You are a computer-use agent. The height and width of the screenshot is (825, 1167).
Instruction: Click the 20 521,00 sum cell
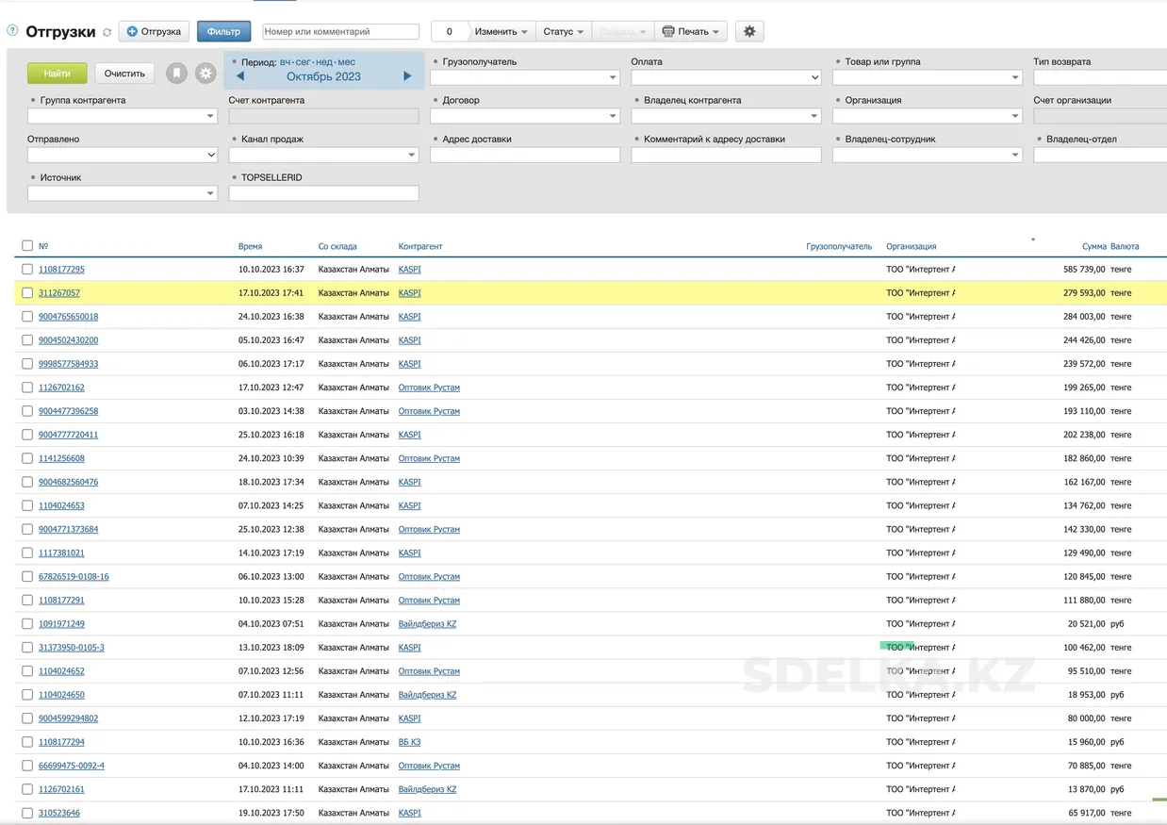click(x=1087, y=624)
